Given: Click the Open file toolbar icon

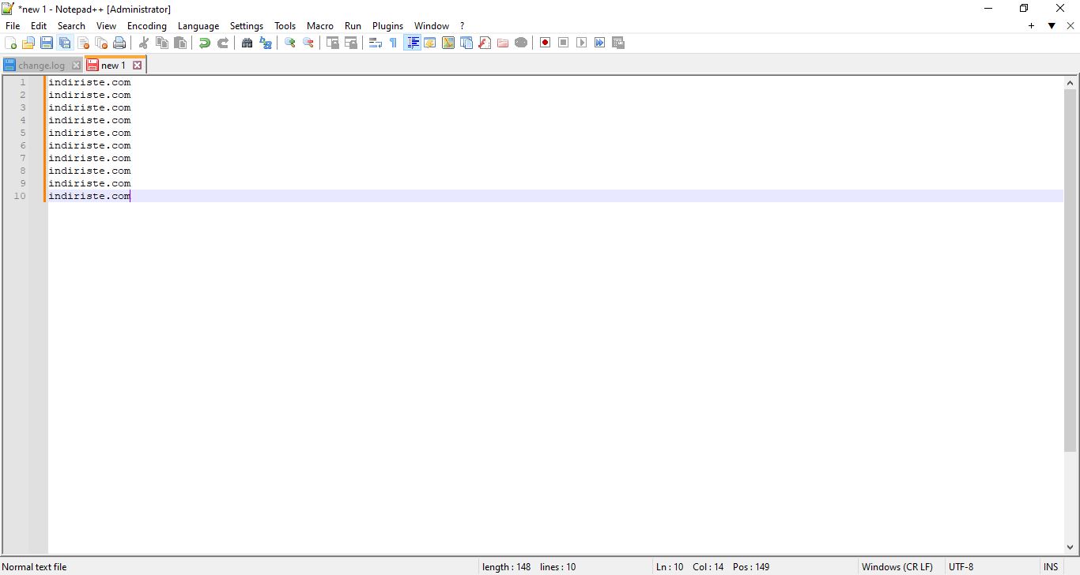Looking at the screenshot, I should click(x=28, y=43).
